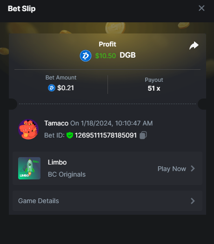Click the green verified shield icon
This screenshot has width=214, height=244.
(x=70, y=135)
